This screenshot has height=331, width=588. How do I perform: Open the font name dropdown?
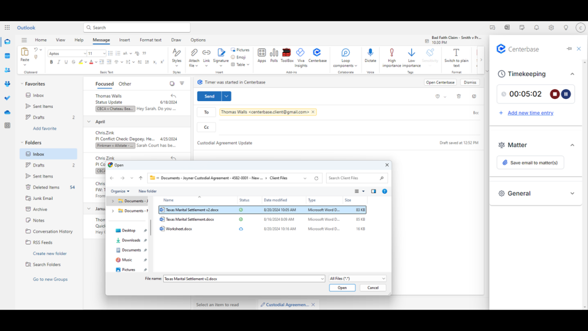[85, 53]
